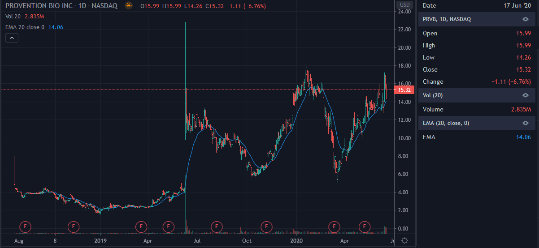Select the Open row in data window
The image size is (539, 248).
pos(477,33)
